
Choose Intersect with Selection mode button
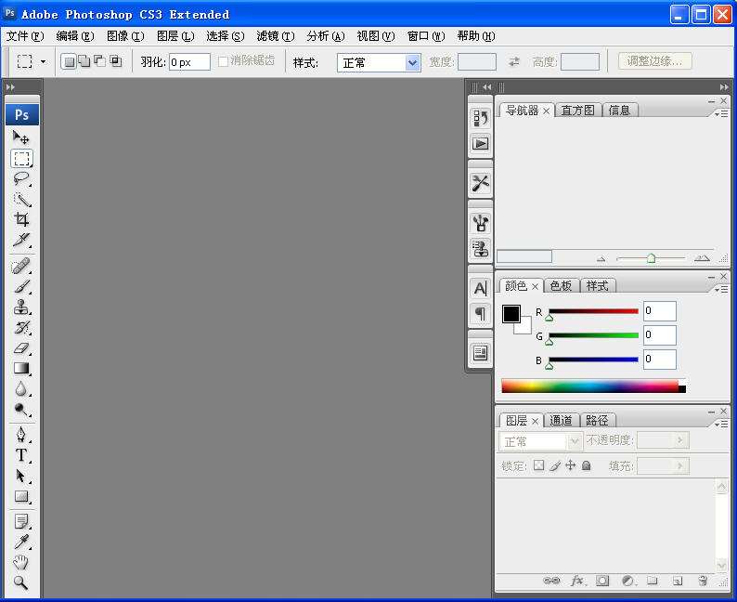(116, 61)
